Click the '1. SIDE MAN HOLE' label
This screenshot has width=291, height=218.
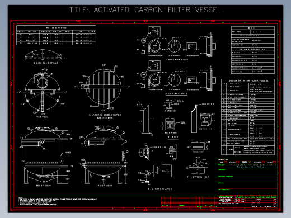(177, 60)
